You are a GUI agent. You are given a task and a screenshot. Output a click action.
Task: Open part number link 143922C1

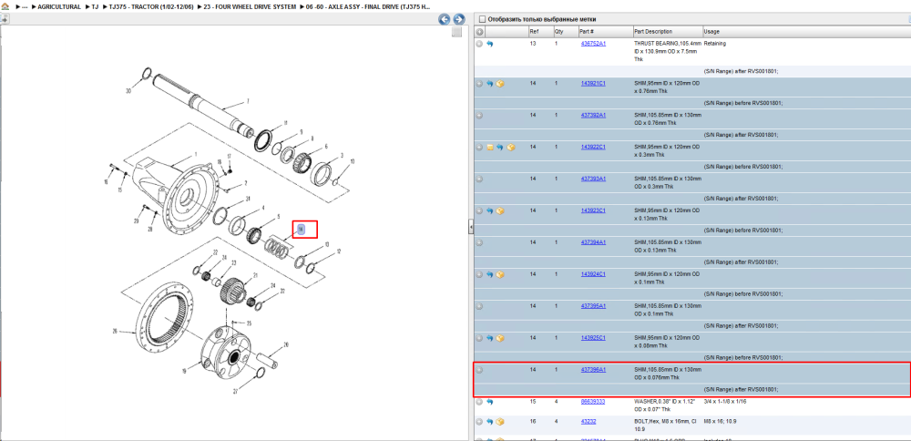[593, 147]
